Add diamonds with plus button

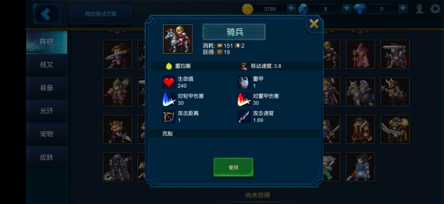coord(402,9)
